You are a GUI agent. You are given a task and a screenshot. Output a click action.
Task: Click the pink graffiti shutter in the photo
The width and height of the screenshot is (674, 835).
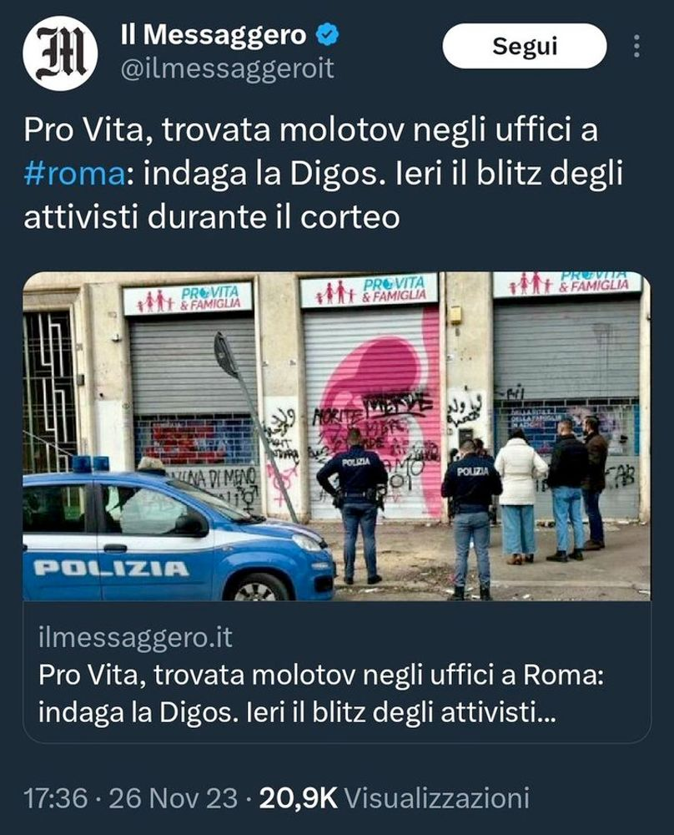pyautogui.click(x=372, y=414)
